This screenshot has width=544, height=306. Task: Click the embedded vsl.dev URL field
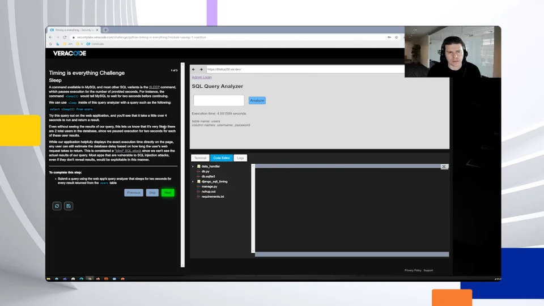(x=305, y=69)
